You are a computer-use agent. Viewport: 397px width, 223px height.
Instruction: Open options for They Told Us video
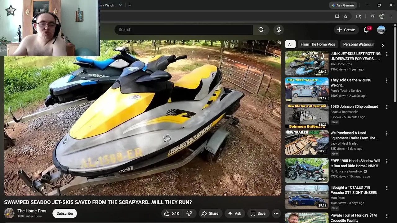(387, 81)
